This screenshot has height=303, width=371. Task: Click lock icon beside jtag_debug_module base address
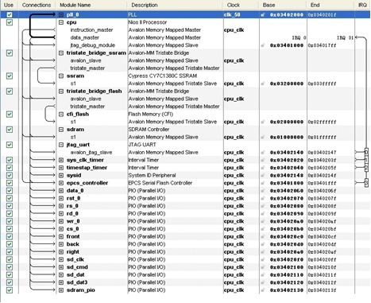coord(263,45)
